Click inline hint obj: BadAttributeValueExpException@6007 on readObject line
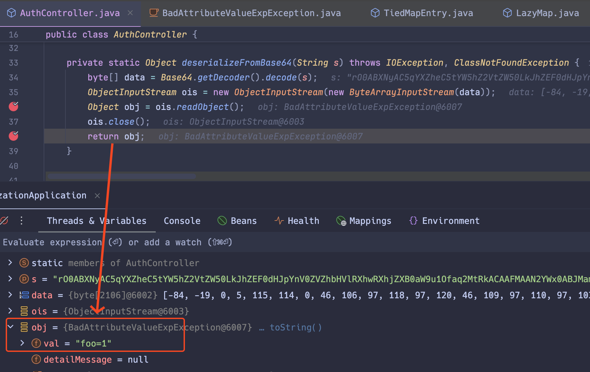Image resolution: width=590 pixels, height=372 pixels. click(360, 107)
